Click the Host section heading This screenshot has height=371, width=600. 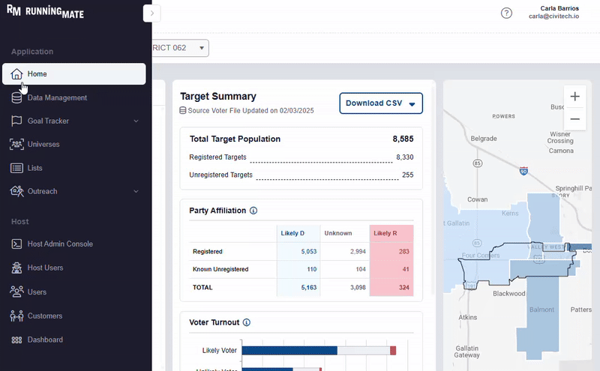click(20, 221)
